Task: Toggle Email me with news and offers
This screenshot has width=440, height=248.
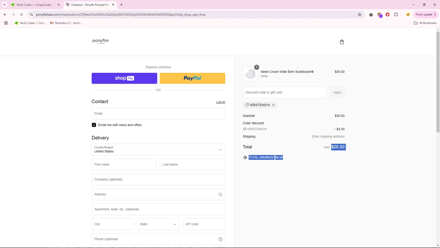Action: point(94,125)
